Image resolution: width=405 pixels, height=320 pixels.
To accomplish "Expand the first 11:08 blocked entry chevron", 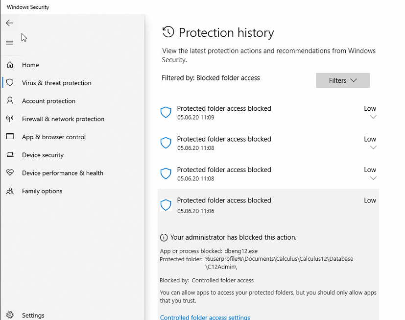I will [x=373, y=148].
